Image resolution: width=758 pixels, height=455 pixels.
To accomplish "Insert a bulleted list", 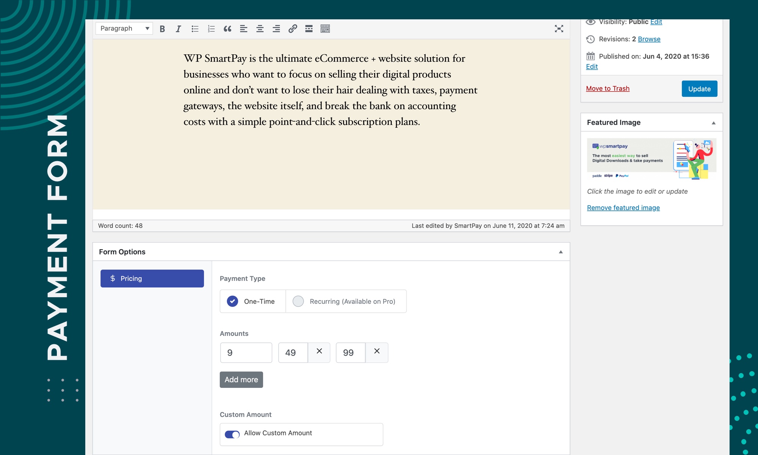I will tap(195, 29).
